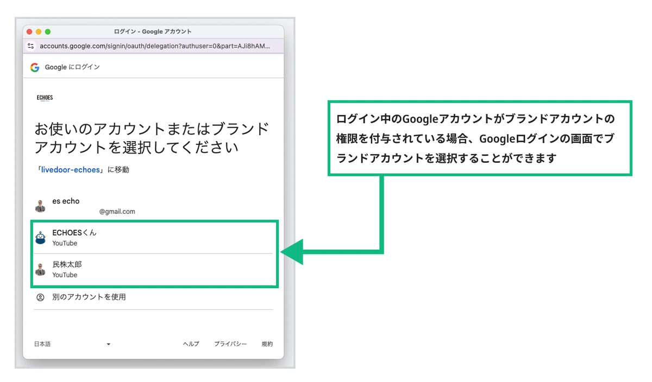Click the ヘルプ footer link

click(191, 344)
